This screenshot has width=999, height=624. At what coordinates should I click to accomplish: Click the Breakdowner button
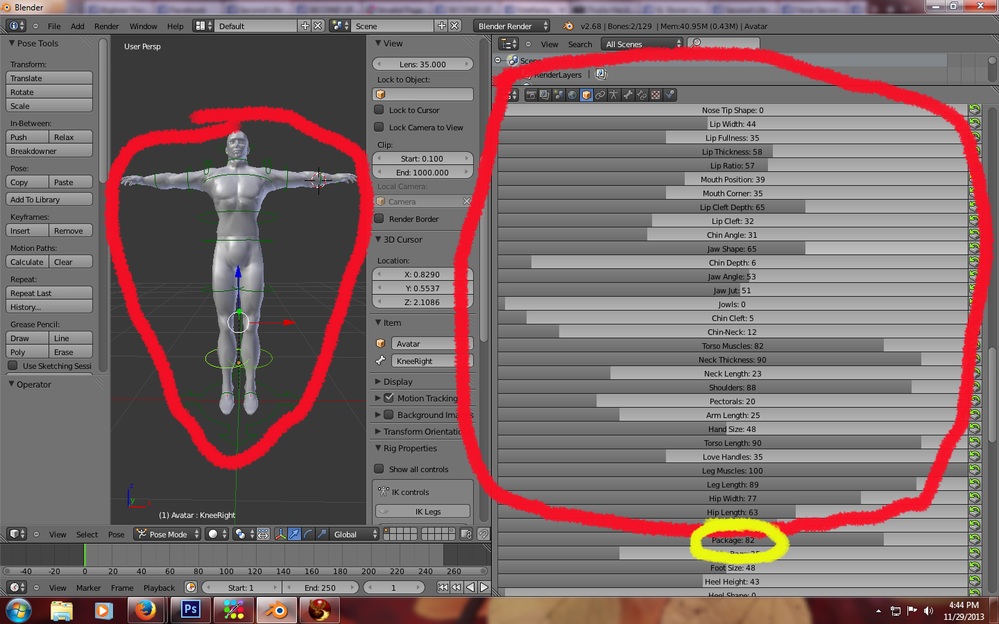point(50,151)
